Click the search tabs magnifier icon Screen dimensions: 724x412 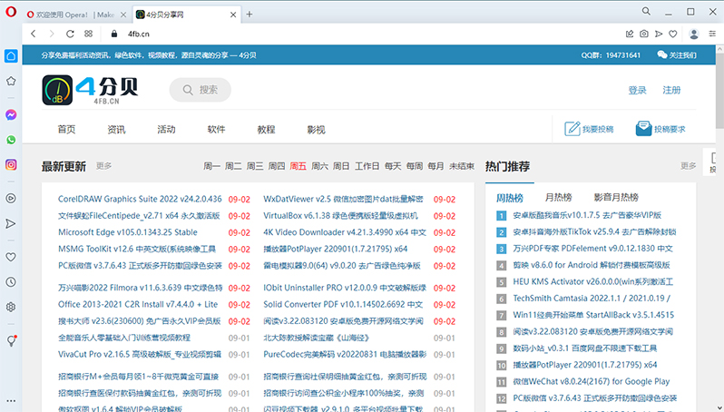(x=646, y=12)
